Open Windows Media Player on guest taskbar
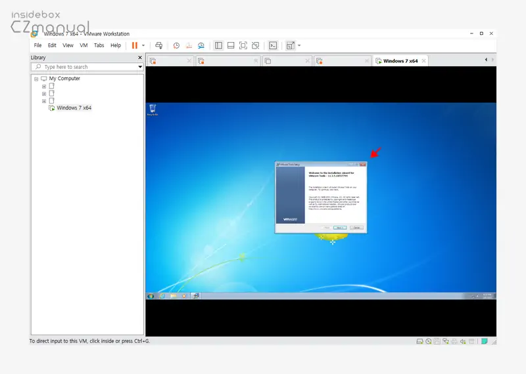 coord(184,296)
